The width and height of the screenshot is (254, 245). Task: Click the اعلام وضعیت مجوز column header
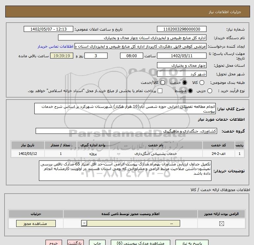click(130, 214)
